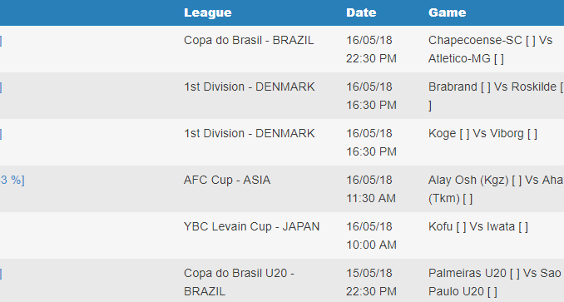564x302 pixels.
Task: Click the Date column header
Action: [361, 12]
